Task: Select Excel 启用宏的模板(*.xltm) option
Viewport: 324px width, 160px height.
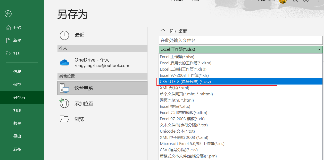Action: (240, 112)
